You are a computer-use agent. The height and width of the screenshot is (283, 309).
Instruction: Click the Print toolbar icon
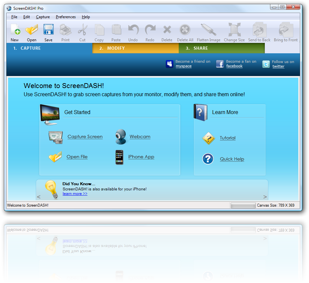65,30
